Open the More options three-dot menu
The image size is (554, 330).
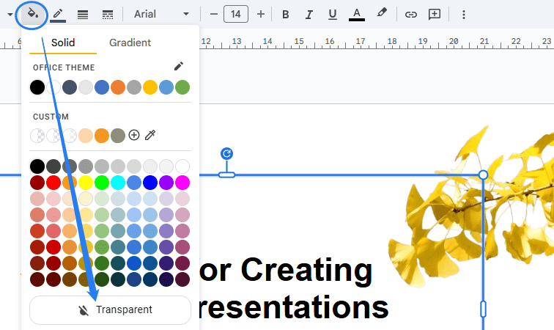tap(464, 15)
